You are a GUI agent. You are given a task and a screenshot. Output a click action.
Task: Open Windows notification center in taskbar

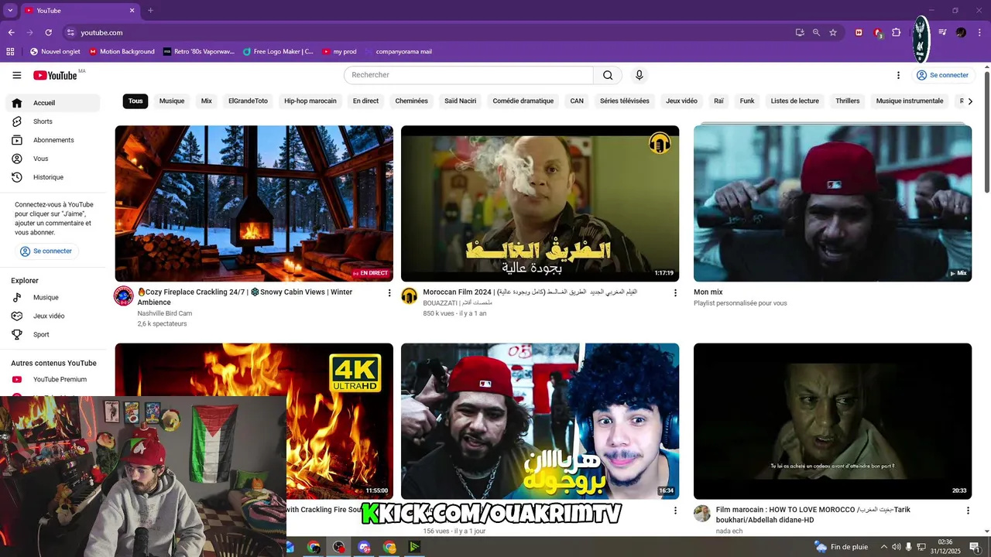point(975,547)
